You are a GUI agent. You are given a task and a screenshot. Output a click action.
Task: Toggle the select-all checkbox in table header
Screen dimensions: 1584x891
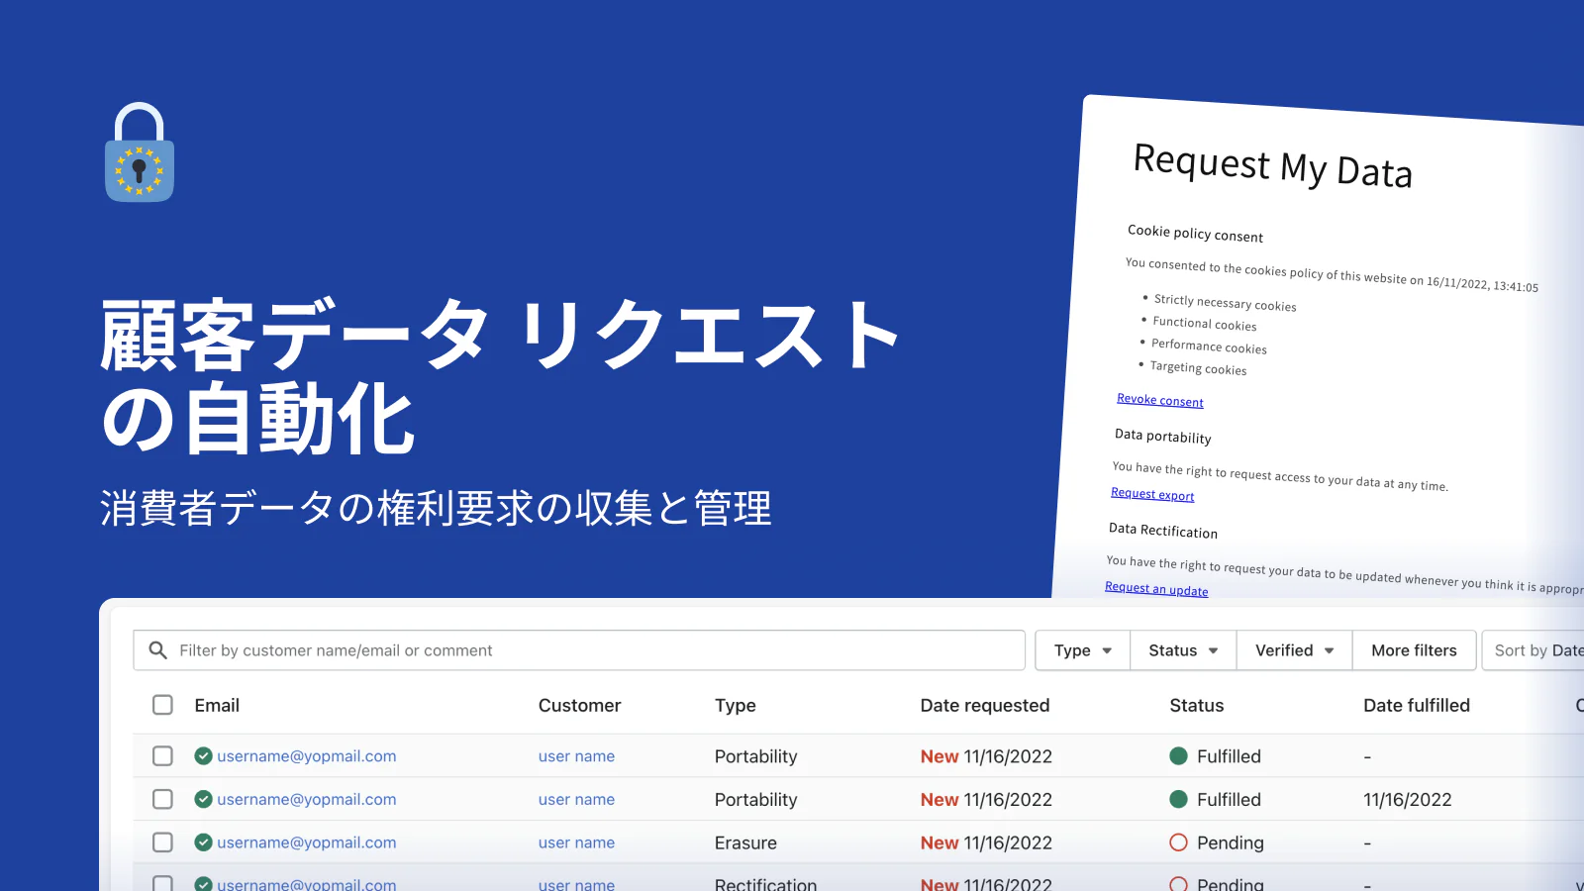(162, 705)
